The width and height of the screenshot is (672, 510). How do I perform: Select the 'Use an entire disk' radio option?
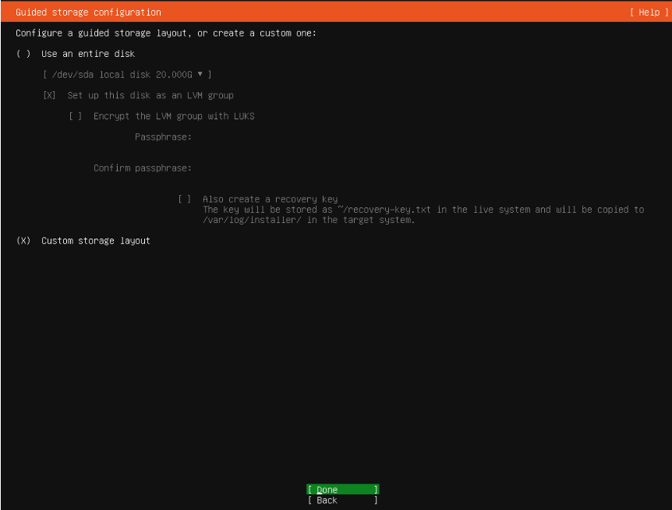point(23,54)
